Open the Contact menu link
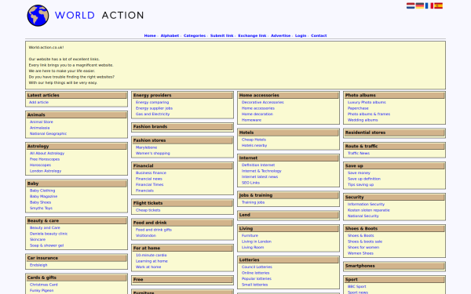471x294 pixels. coord(319,35)
